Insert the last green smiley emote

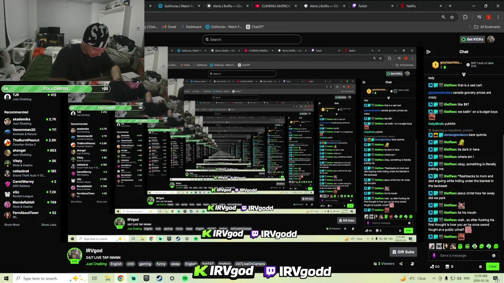click(x=496, y=246)
